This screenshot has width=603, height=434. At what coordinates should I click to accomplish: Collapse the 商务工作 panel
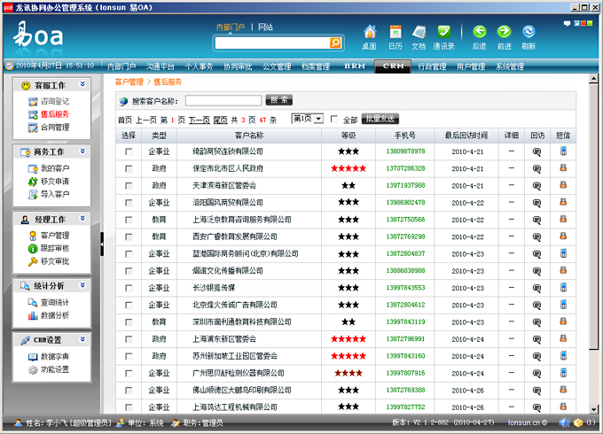coord(82,151)
